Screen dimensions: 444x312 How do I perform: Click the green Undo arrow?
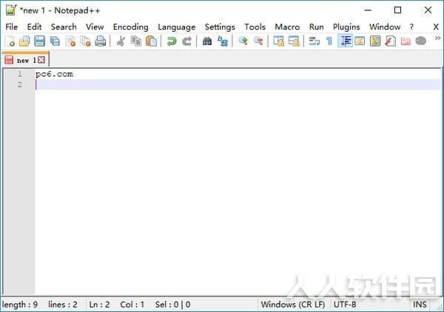[x=172, y=41]
